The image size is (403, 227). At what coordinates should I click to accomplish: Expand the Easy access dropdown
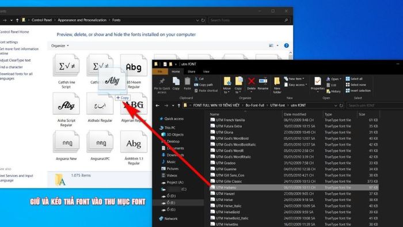pos(295,85)
